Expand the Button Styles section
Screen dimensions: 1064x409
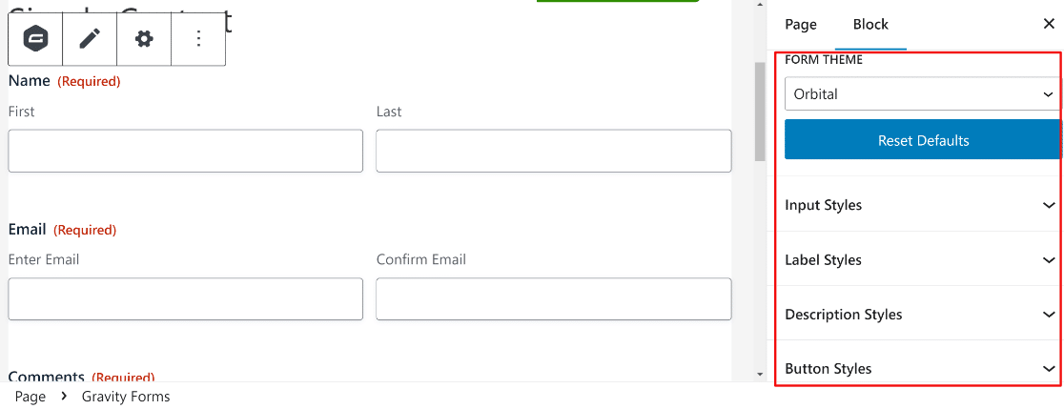920,368
